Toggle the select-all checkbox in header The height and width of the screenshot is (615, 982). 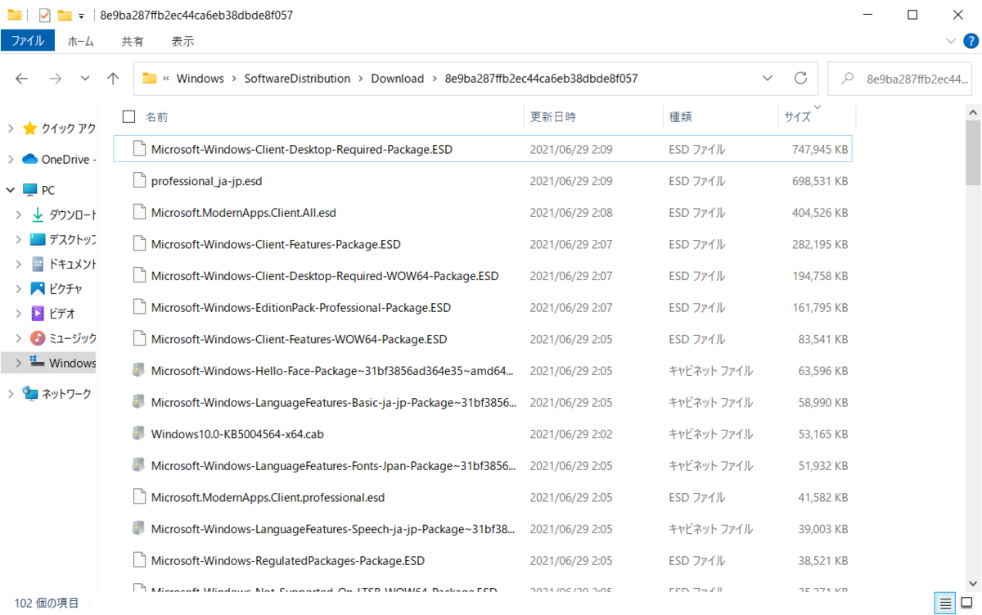click(128, 116)
